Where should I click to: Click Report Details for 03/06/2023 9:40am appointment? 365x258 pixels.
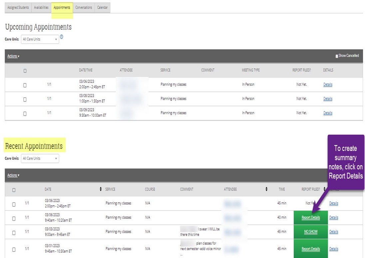click(x=310, y=218)
